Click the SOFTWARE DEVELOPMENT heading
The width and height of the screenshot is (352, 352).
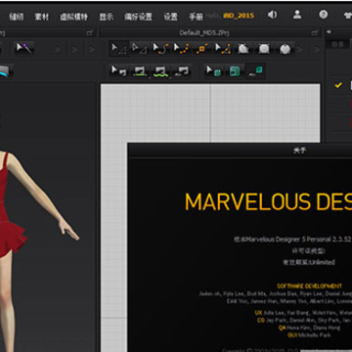[x=309, y=286]
